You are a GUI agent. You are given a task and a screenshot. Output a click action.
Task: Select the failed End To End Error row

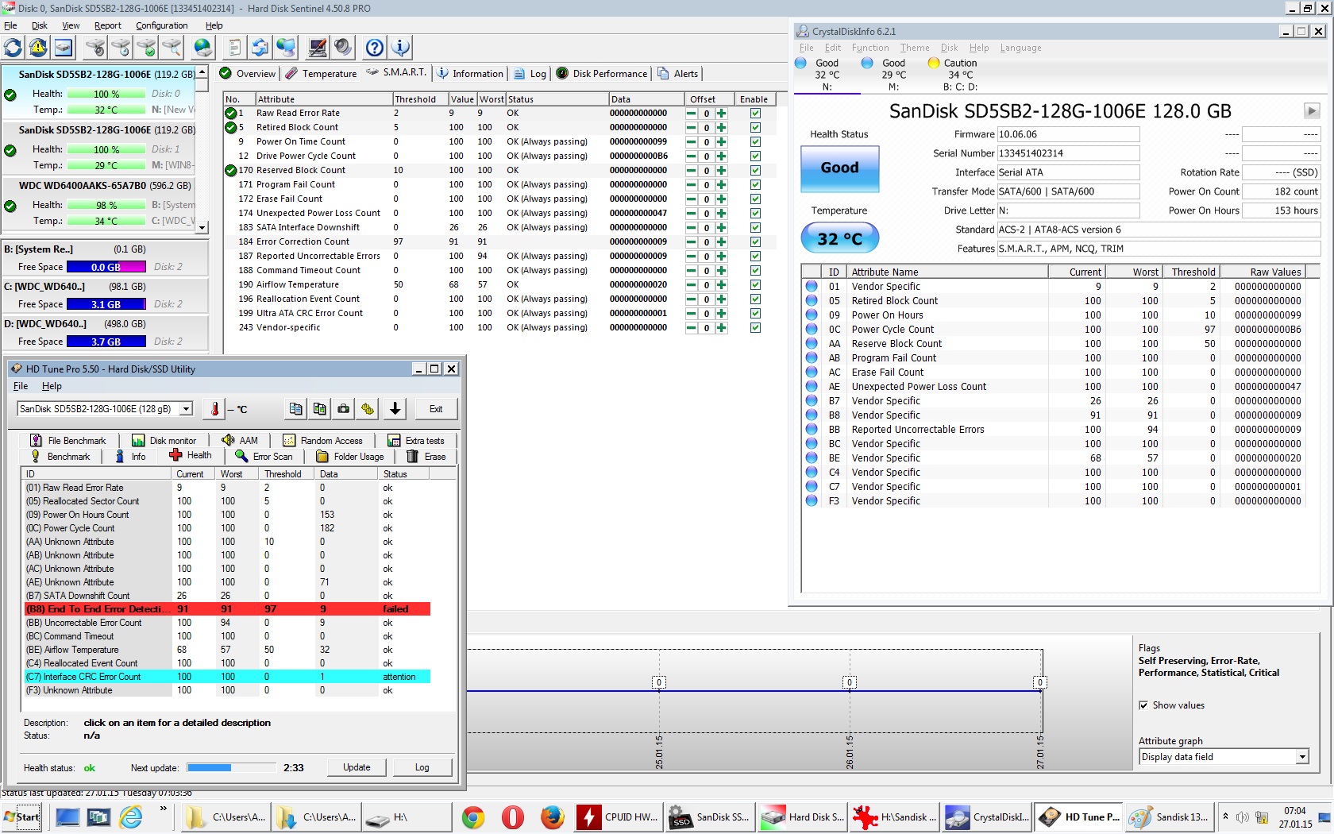(x=228, y=609)
